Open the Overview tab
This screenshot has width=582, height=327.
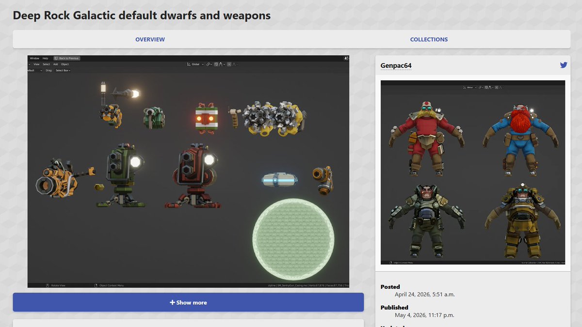150,39
